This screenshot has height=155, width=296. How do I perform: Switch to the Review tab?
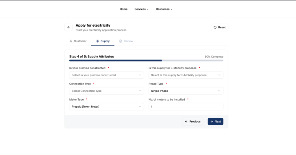tap(126, 41)
